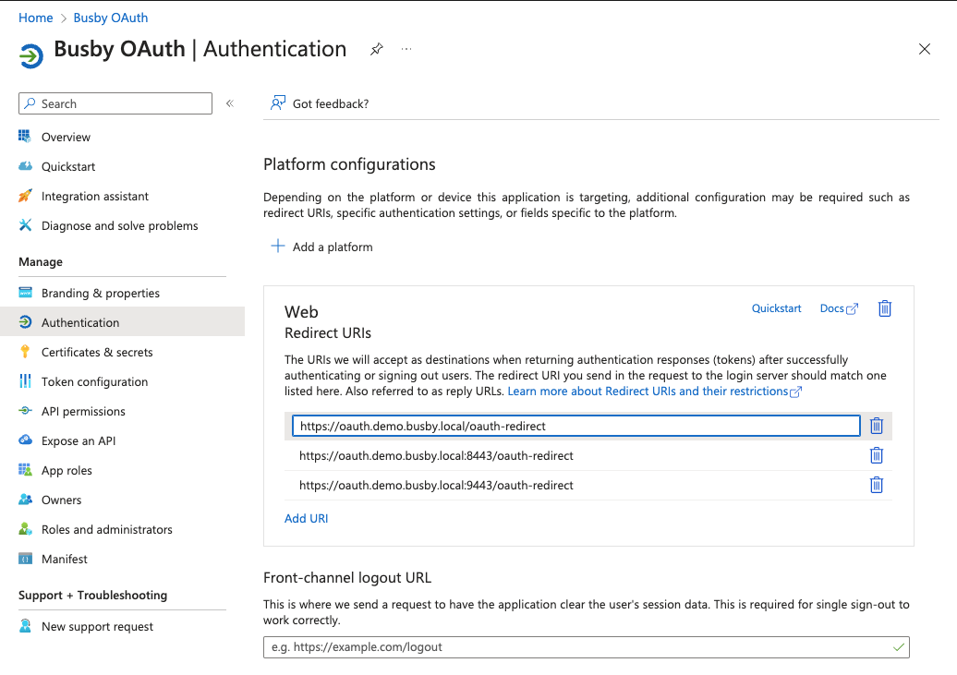The image size is (957, 675).
Task: Delete the oauth-redirect URI without port
Action: tap(877, 426)
